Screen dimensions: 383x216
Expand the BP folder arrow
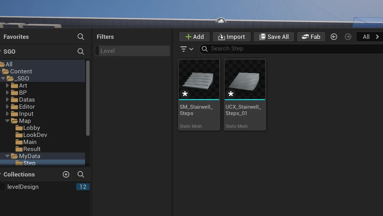click(7, 92)
